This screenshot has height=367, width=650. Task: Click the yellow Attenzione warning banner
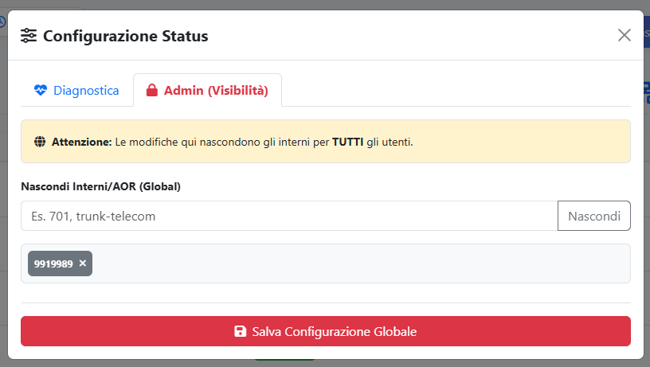(x=478, y=142)
